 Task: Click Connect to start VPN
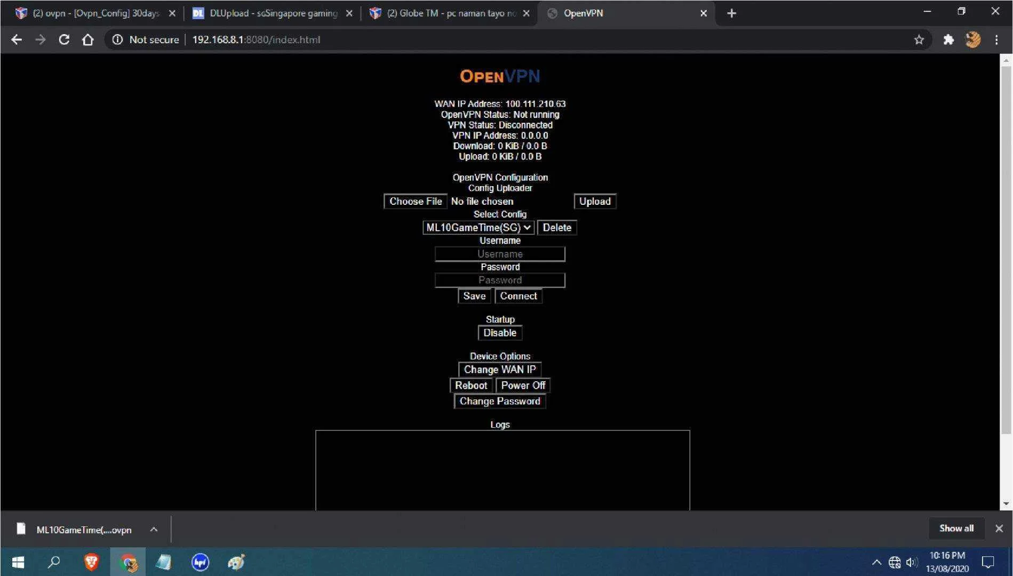[519, 296]
